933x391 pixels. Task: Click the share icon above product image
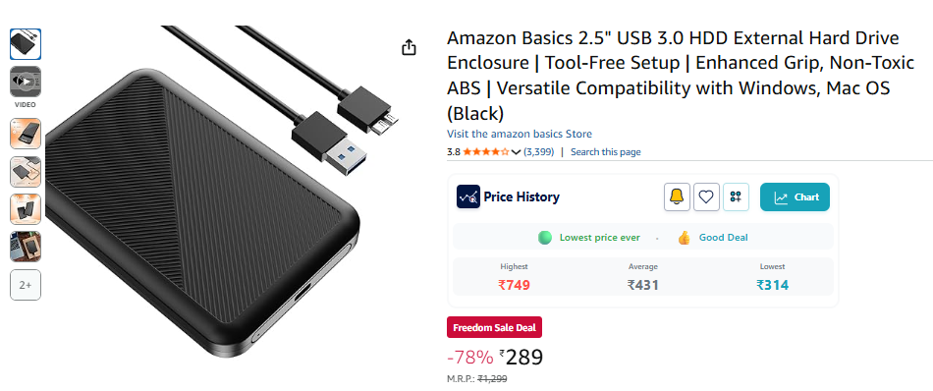point(409,47)
